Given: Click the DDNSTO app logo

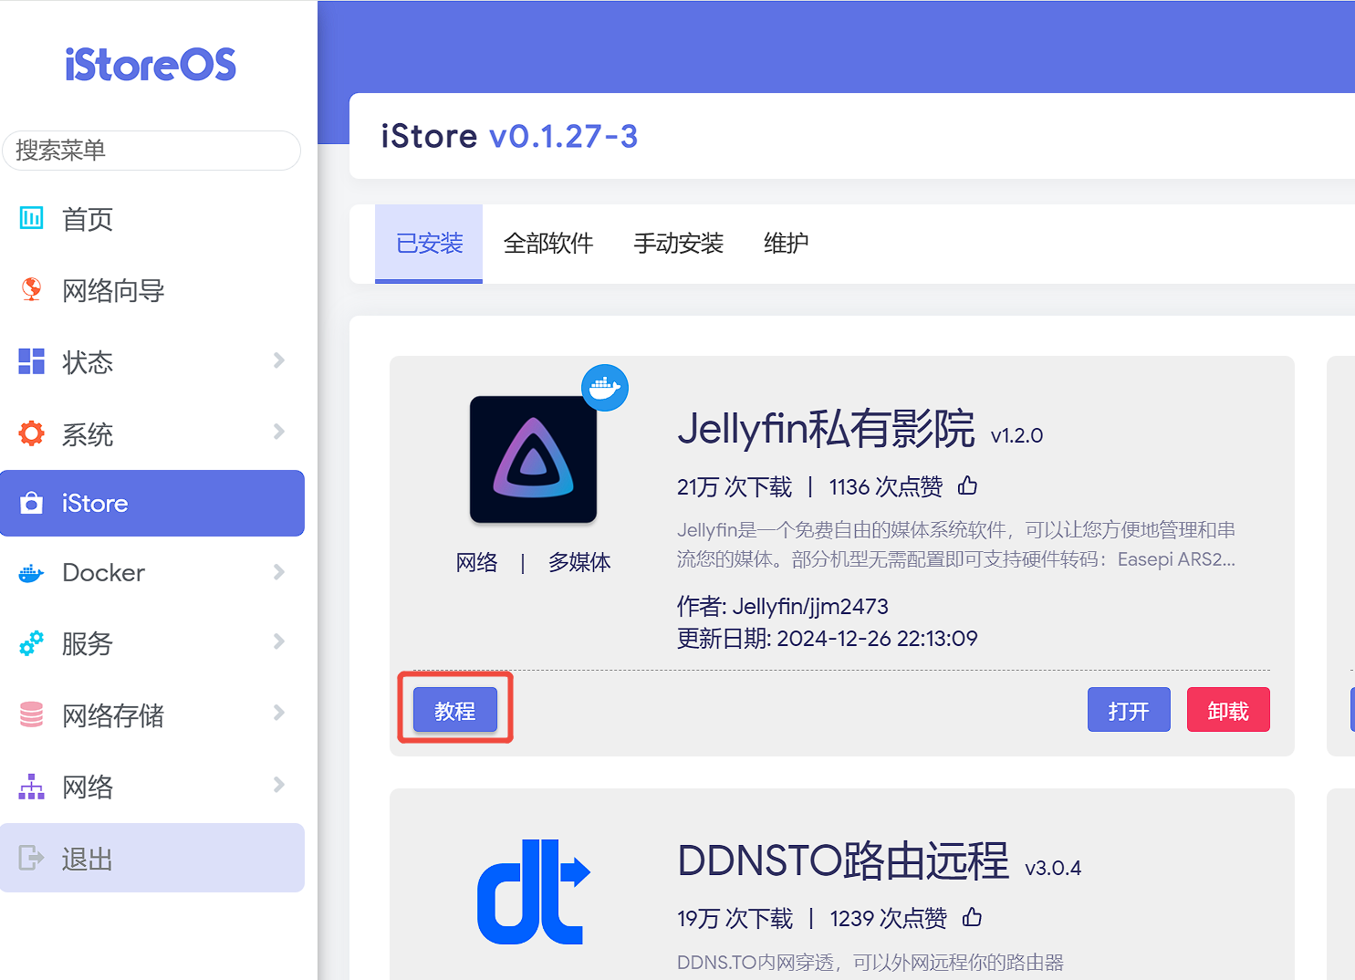Looking at the screenshot, I should (534, 892).
